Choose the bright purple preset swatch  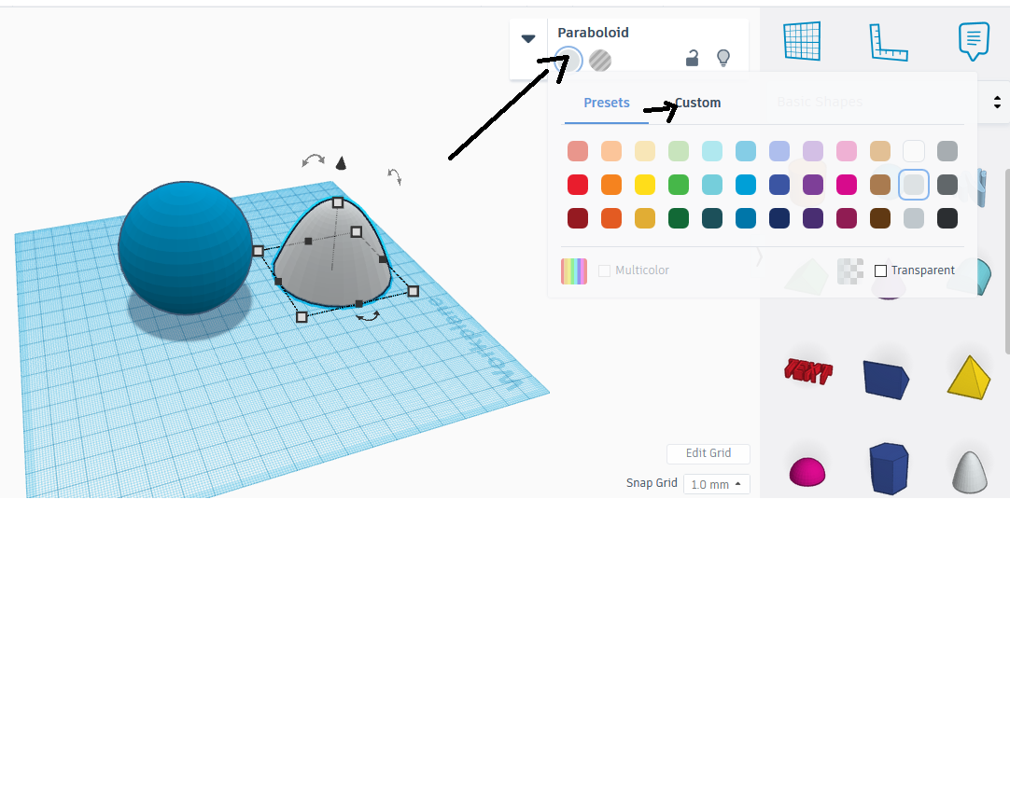click(813, 185)
